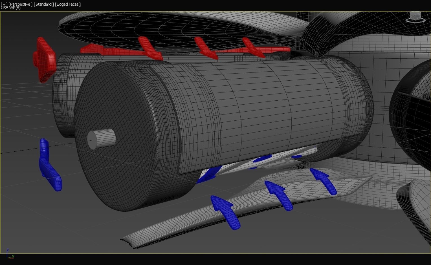Click the USE WP(8) viewport text
431x265 pixels.
pyautogui.click(x=11, y=8)
